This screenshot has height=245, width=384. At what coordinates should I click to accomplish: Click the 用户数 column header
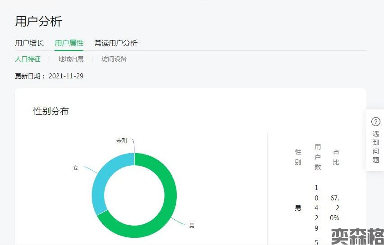click(318, 157)
